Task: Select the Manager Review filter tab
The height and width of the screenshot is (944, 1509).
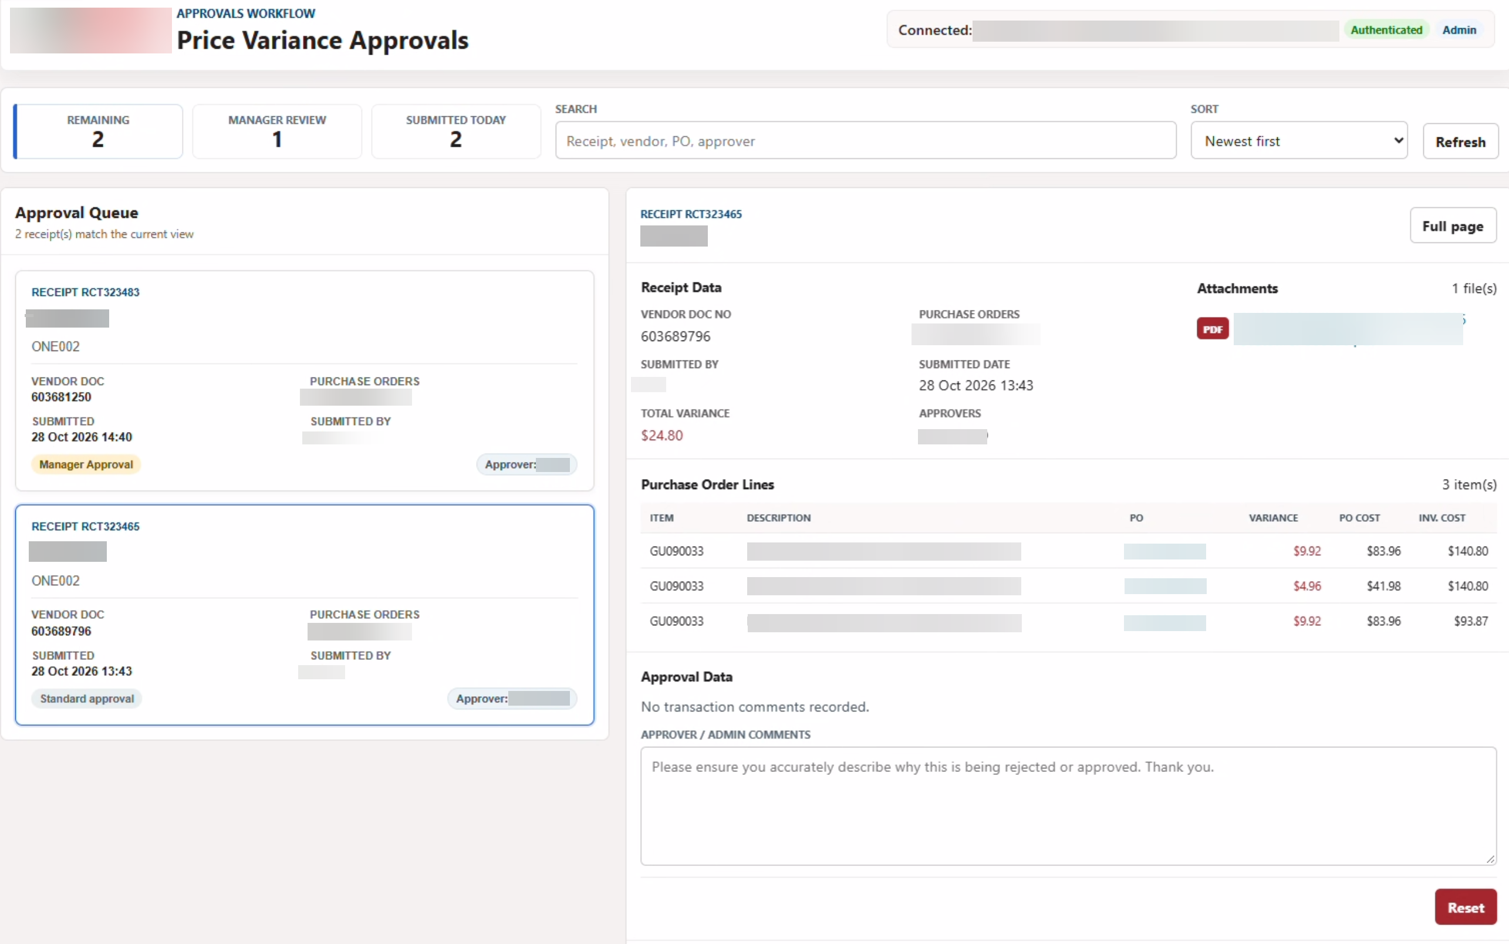Action: (x=277, y=131)
